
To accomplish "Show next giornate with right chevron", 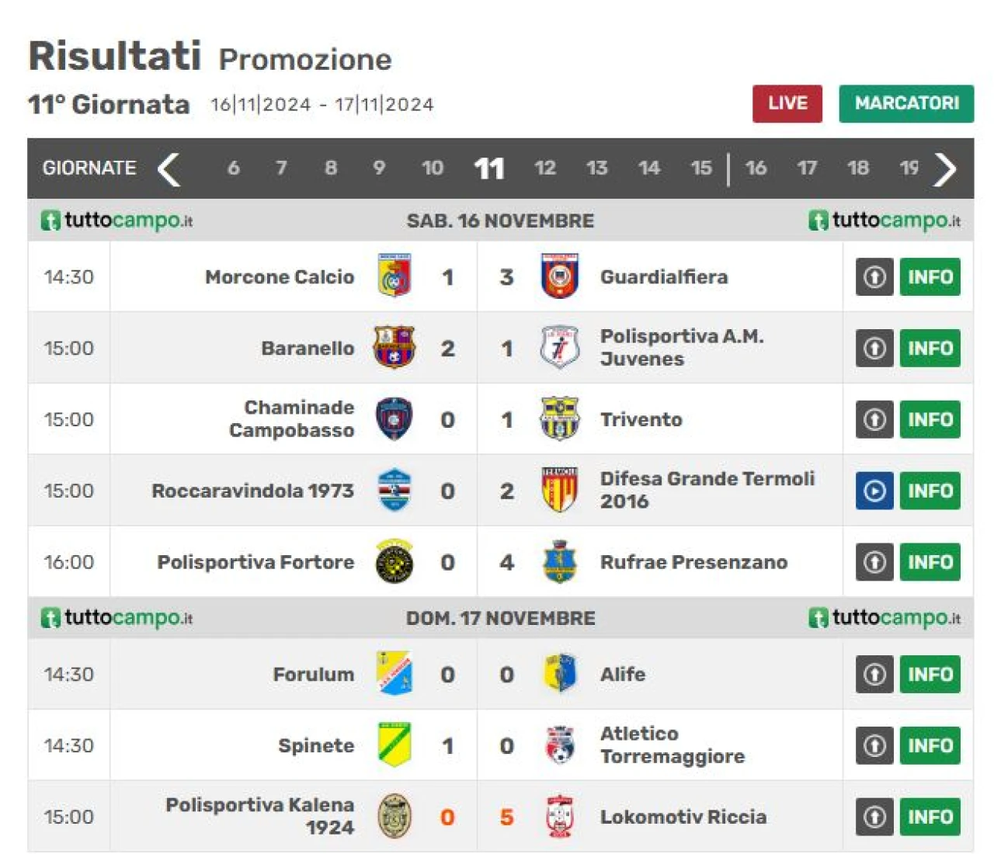I will (945, 168).
